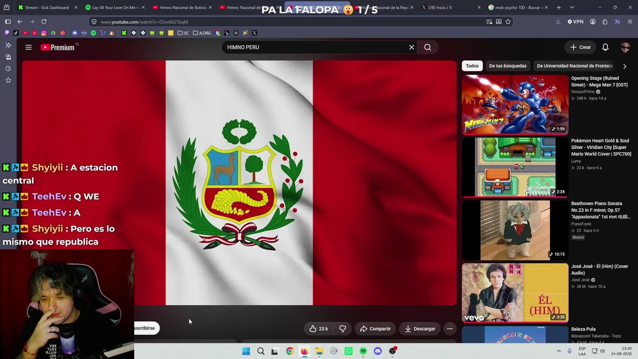Visit the DeoxysPrime channel
Viewport: 638px width, 359px height.
point(583,92)
